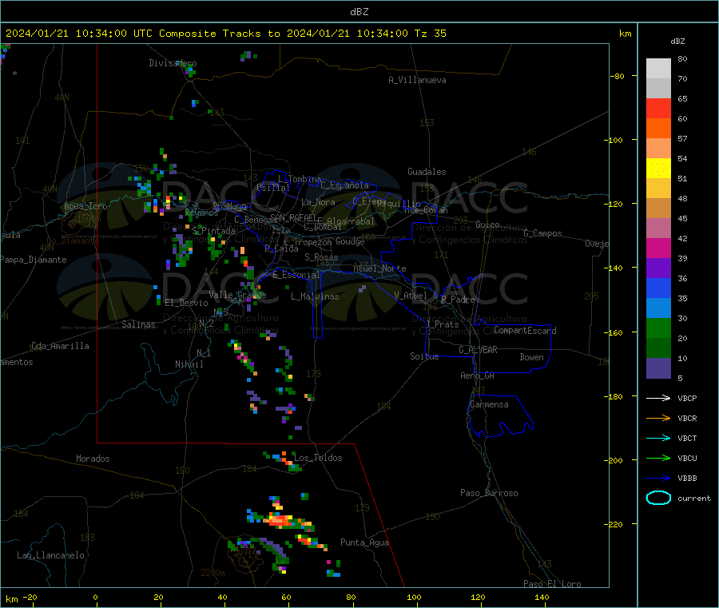
Task: Select the blue 36 dBZ color swatch
Action: tap(658, 288)
